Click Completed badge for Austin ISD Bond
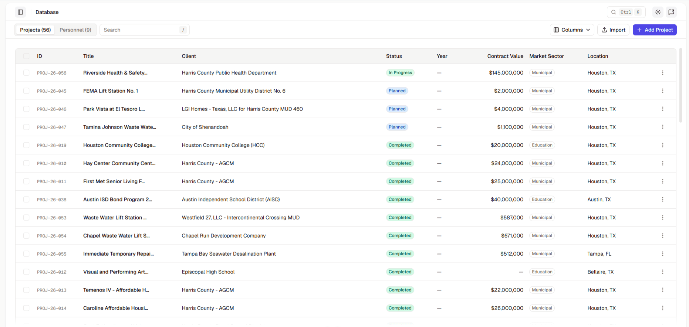Screen dimensions: 689x327 tap(400, 200)
